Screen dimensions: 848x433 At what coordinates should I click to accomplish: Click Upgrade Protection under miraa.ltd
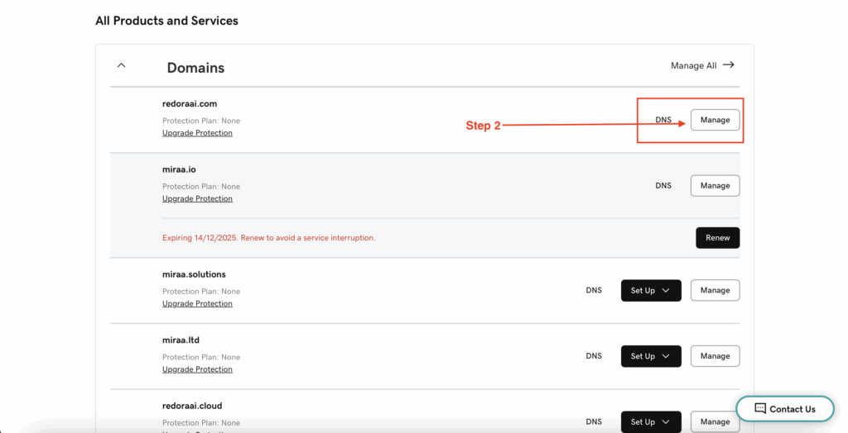[197, 369]
